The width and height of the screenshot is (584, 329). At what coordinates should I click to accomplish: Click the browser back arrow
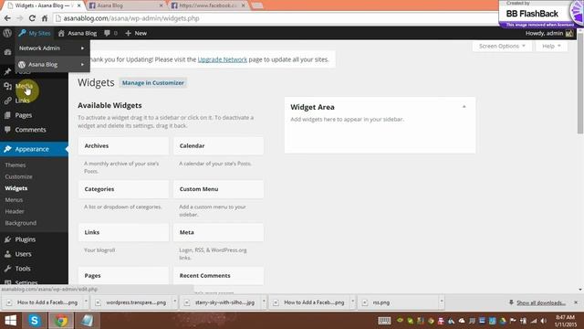[x=7, y=18]
